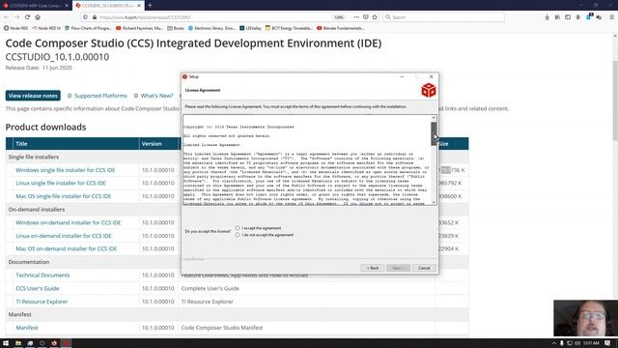Show hidden system tray icons
This screenshot has width=618, height=348.
(x=553, y=343)
